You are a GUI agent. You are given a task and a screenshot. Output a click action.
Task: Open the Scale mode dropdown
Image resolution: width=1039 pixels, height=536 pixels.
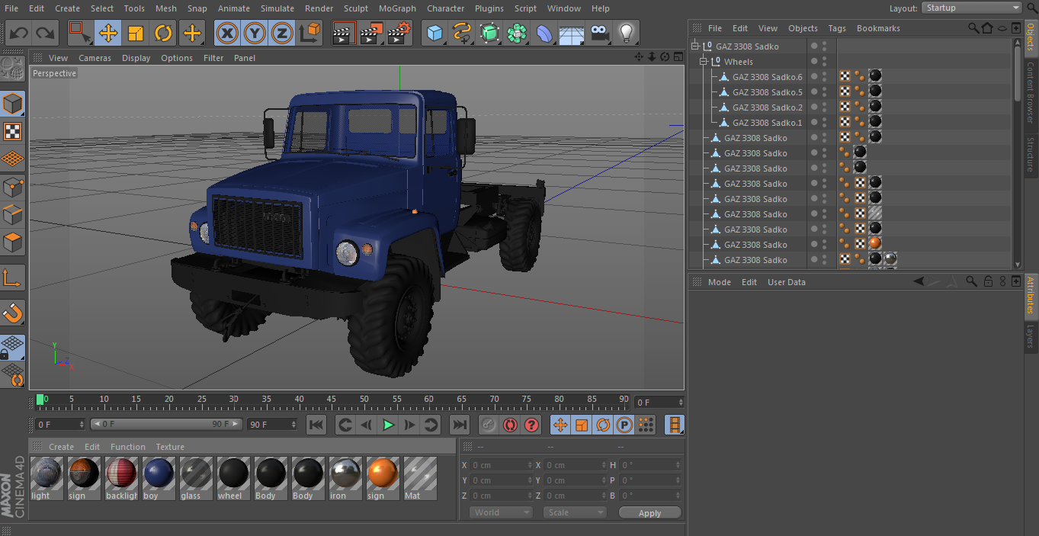pyautogui.click(x=575, y=512)
